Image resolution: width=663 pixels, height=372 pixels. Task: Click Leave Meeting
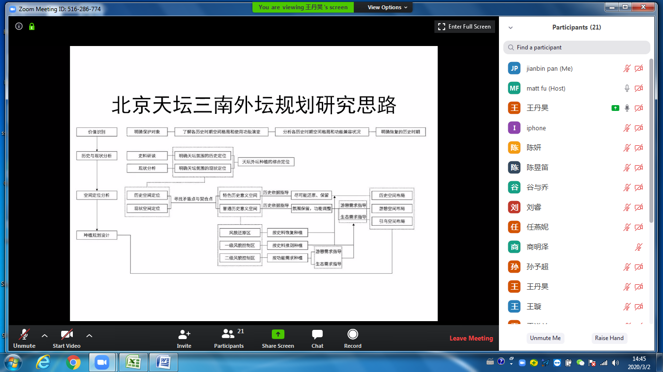(471, 338)
